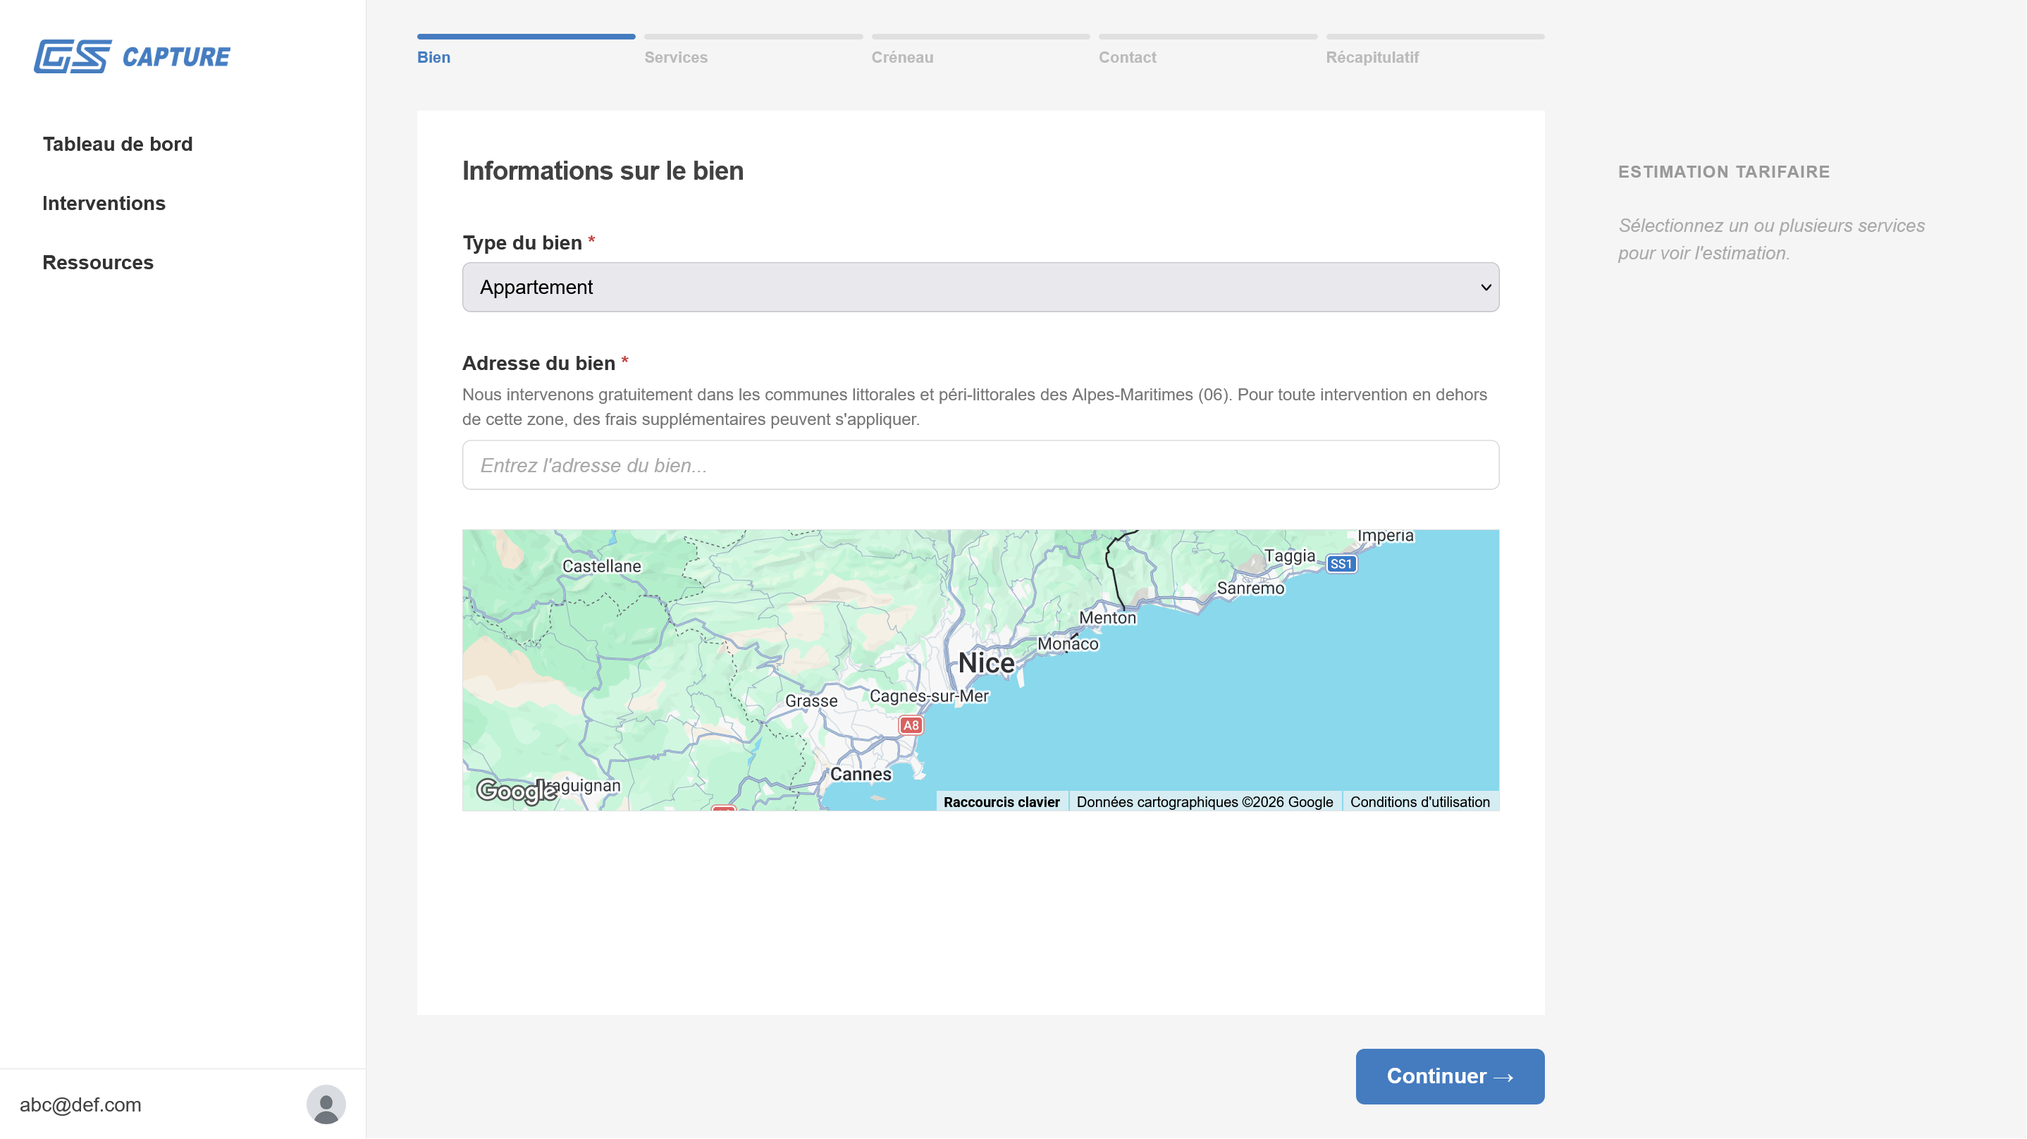Viewport: 2027px width, 1139px height.
Task: Go to Interventions in sidebar
Action: pyautogui.click(x=104, y=203)
